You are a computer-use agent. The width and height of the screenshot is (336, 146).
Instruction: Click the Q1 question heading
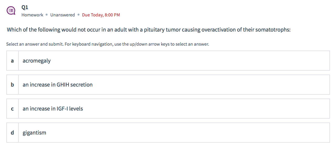point(25,7)
